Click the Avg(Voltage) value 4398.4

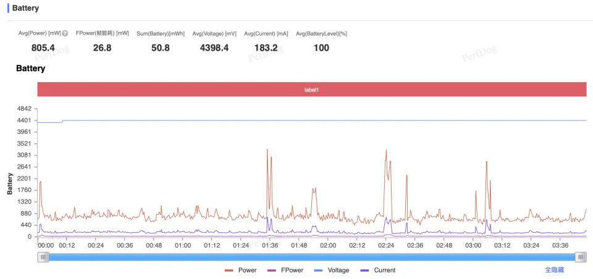click(x=214, y=48)
